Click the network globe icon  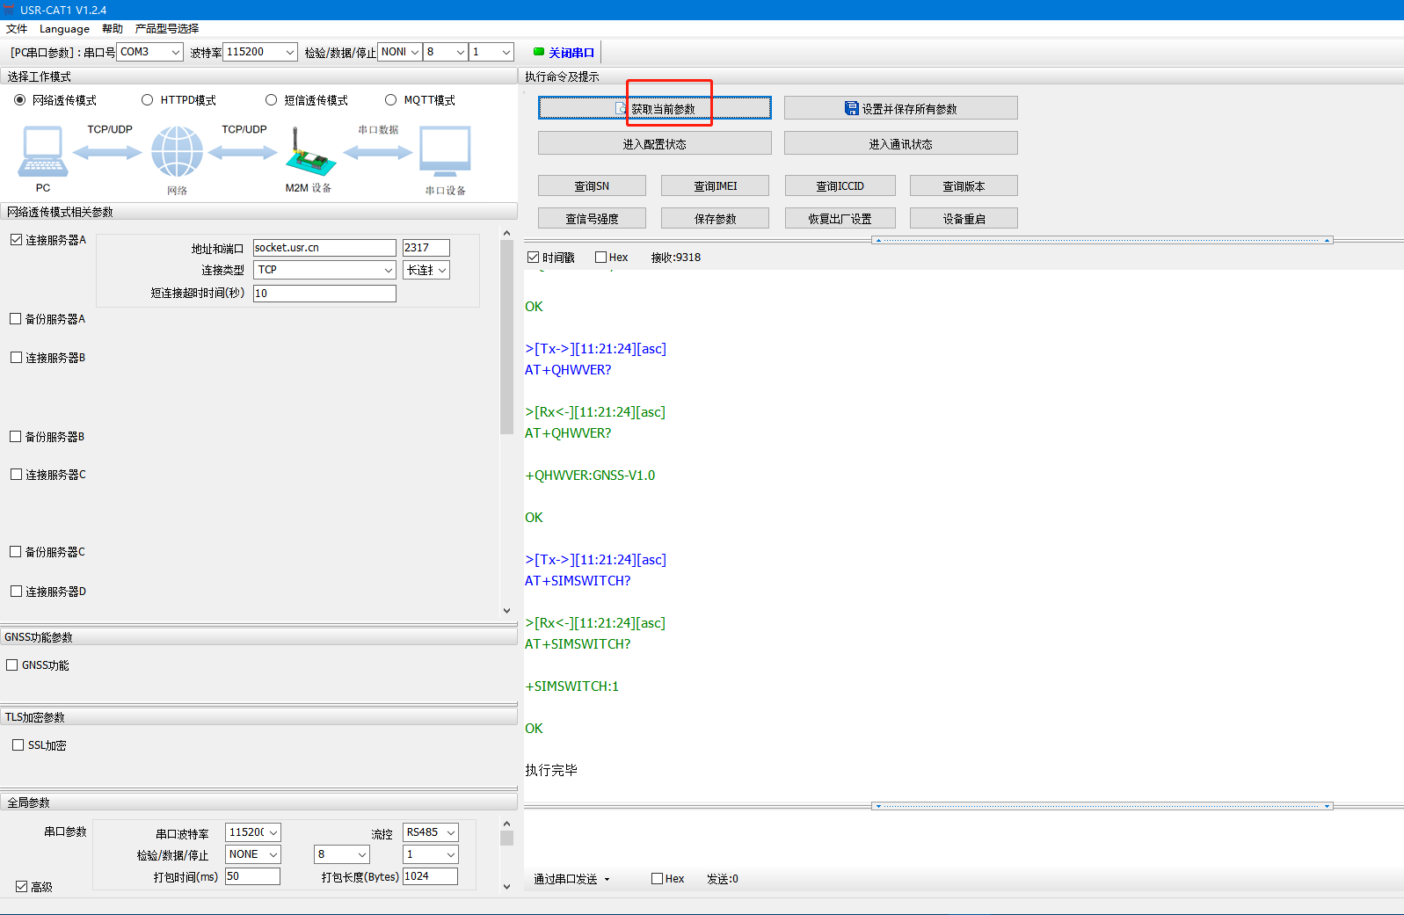click(x=177, y=151)
